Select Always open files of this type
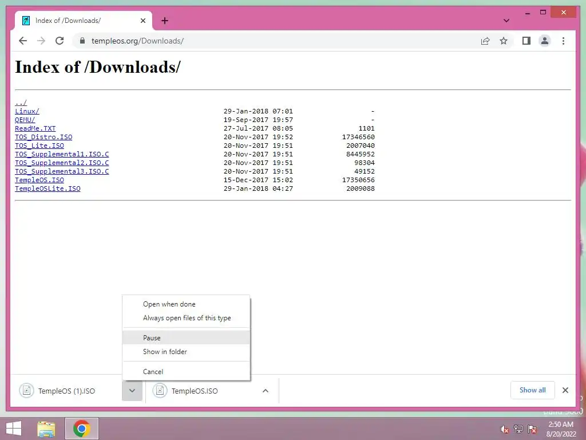The width and height of the screenshot is (586, 440). click(x=186, y=318)
